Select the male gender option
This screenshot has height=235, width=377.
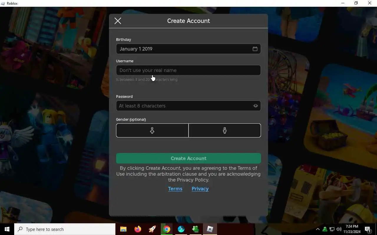(x=225, y=130)
